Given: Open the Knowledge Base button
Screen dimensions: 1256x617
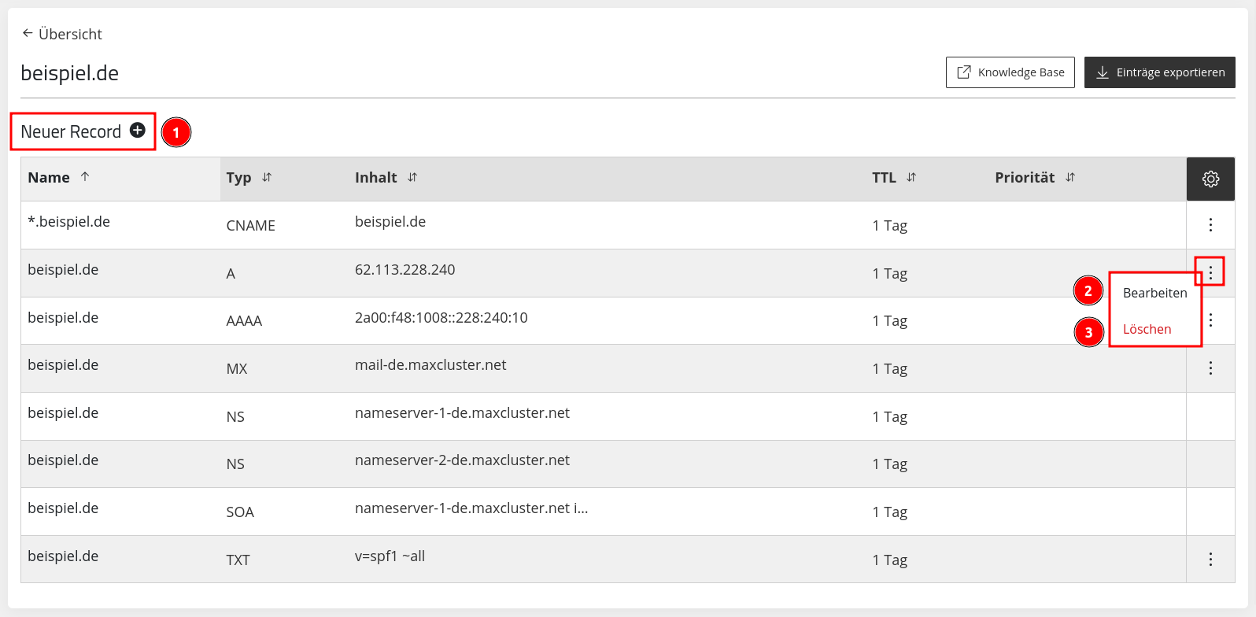Looking at the screenshot, I should pyautogui.click(x=1010, y=72).
